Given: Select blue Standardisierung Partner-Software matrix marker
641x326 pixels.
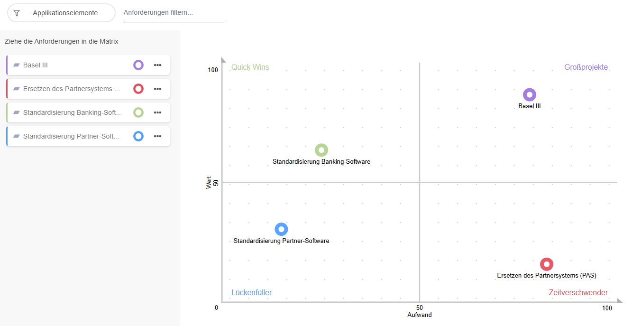Looking at the screenshot, I should [x=281, y=229].
